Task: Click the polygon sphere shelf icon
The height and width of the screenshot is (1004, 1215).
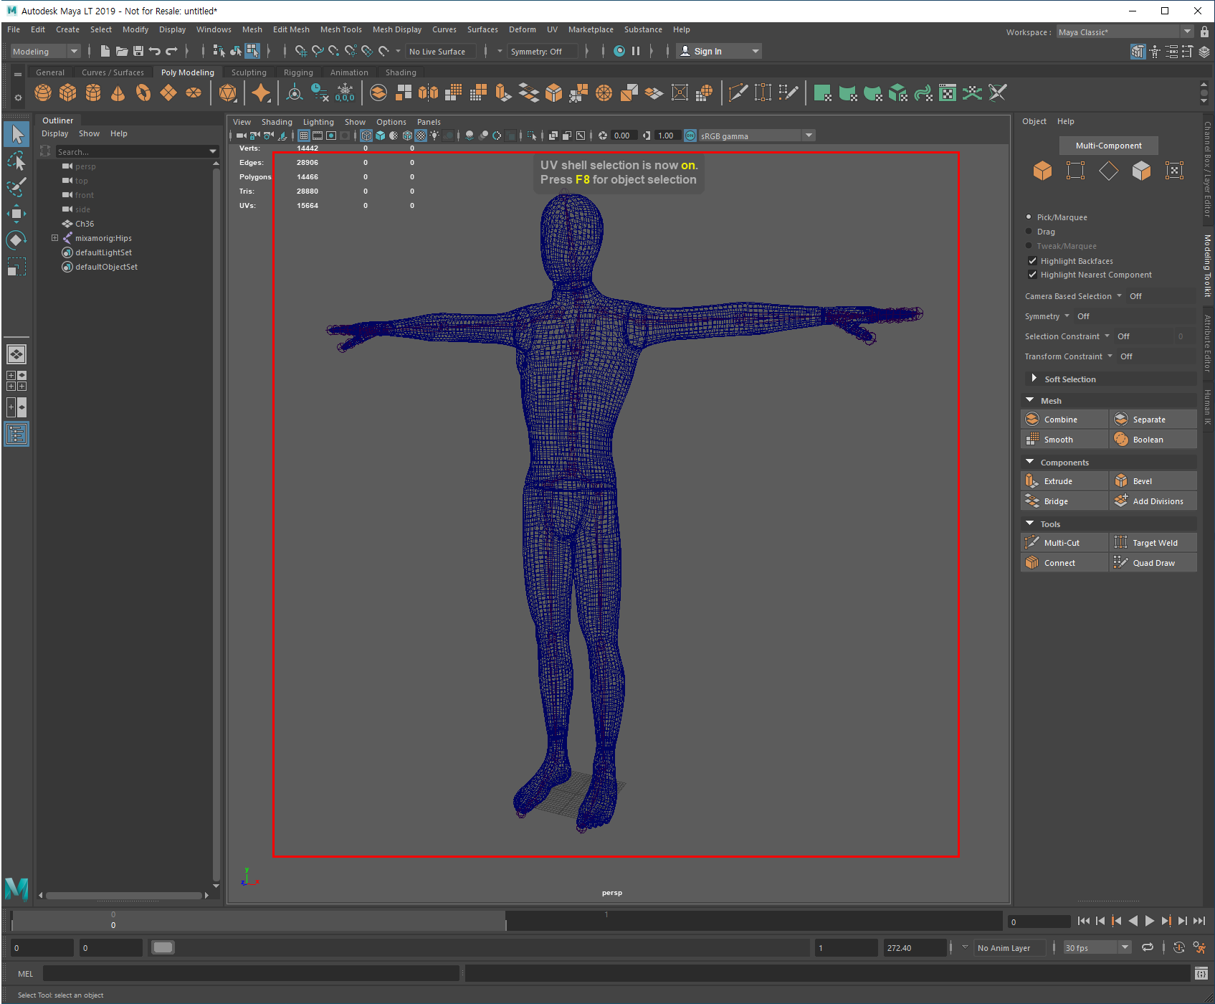Action: 43,93
